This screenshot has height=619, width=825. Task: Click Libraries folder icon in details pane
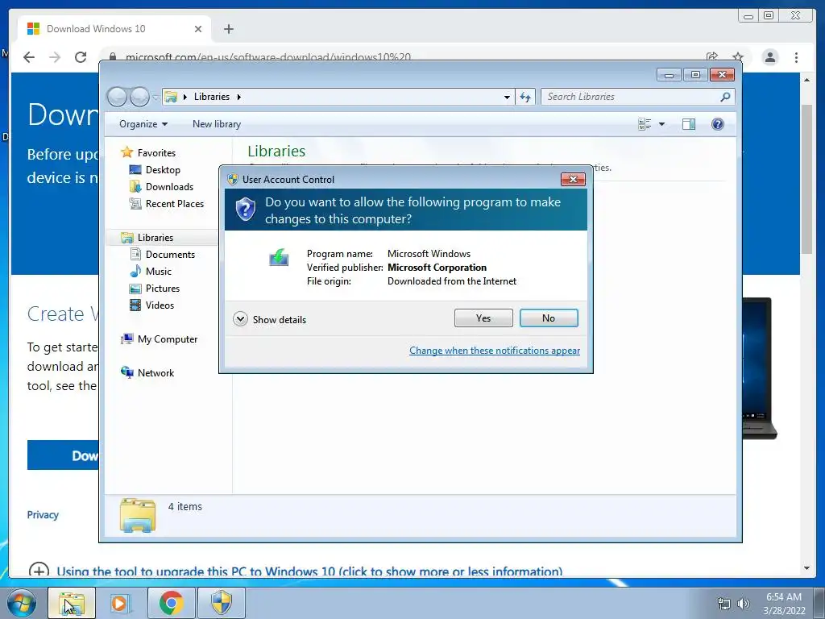coord(137,515)
